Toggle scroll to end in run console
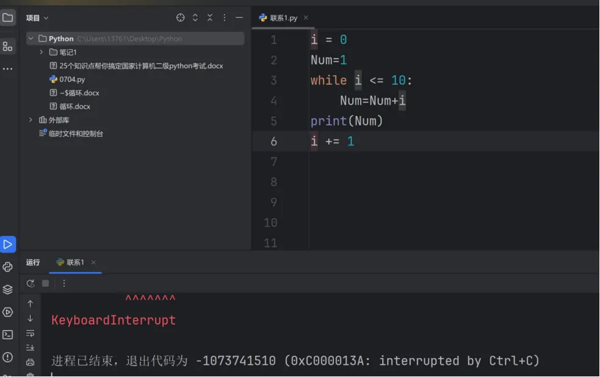 coord(31,348)
